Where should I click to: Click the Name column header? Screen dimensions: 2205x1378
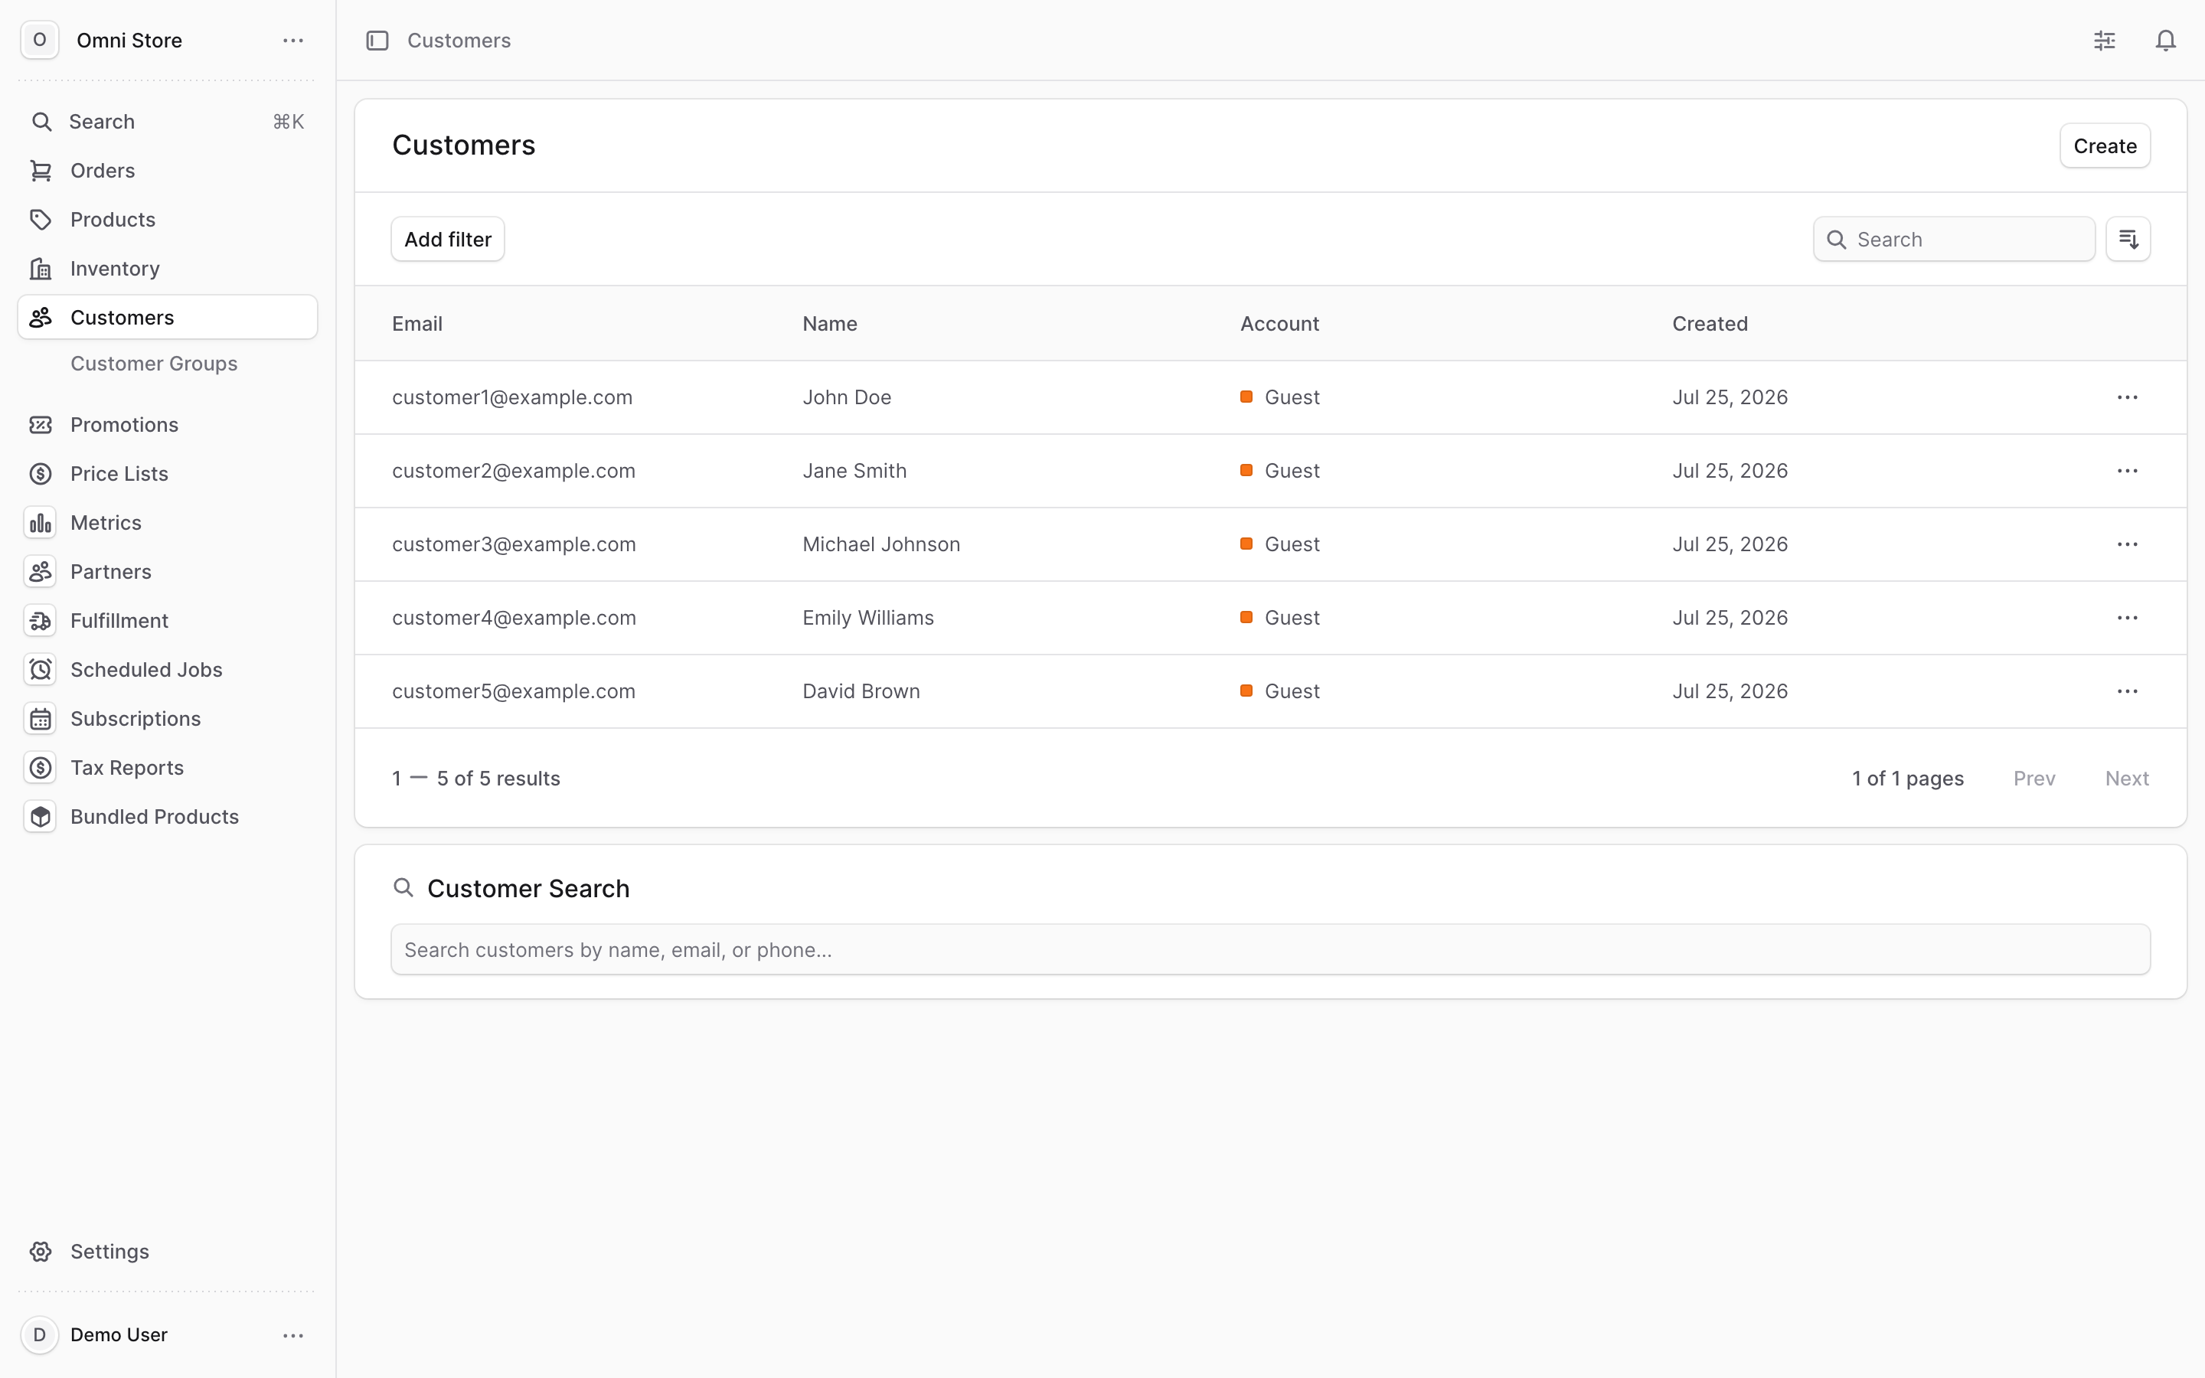(829, 324)
